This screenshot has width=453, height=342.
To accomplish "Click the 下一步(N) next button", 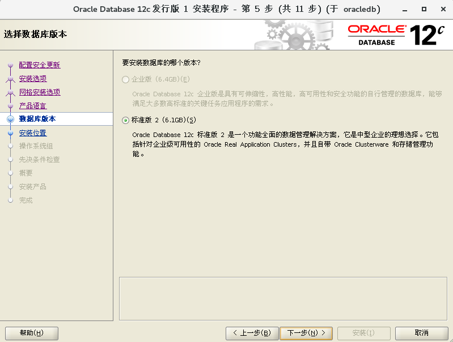I will (306, 333).
